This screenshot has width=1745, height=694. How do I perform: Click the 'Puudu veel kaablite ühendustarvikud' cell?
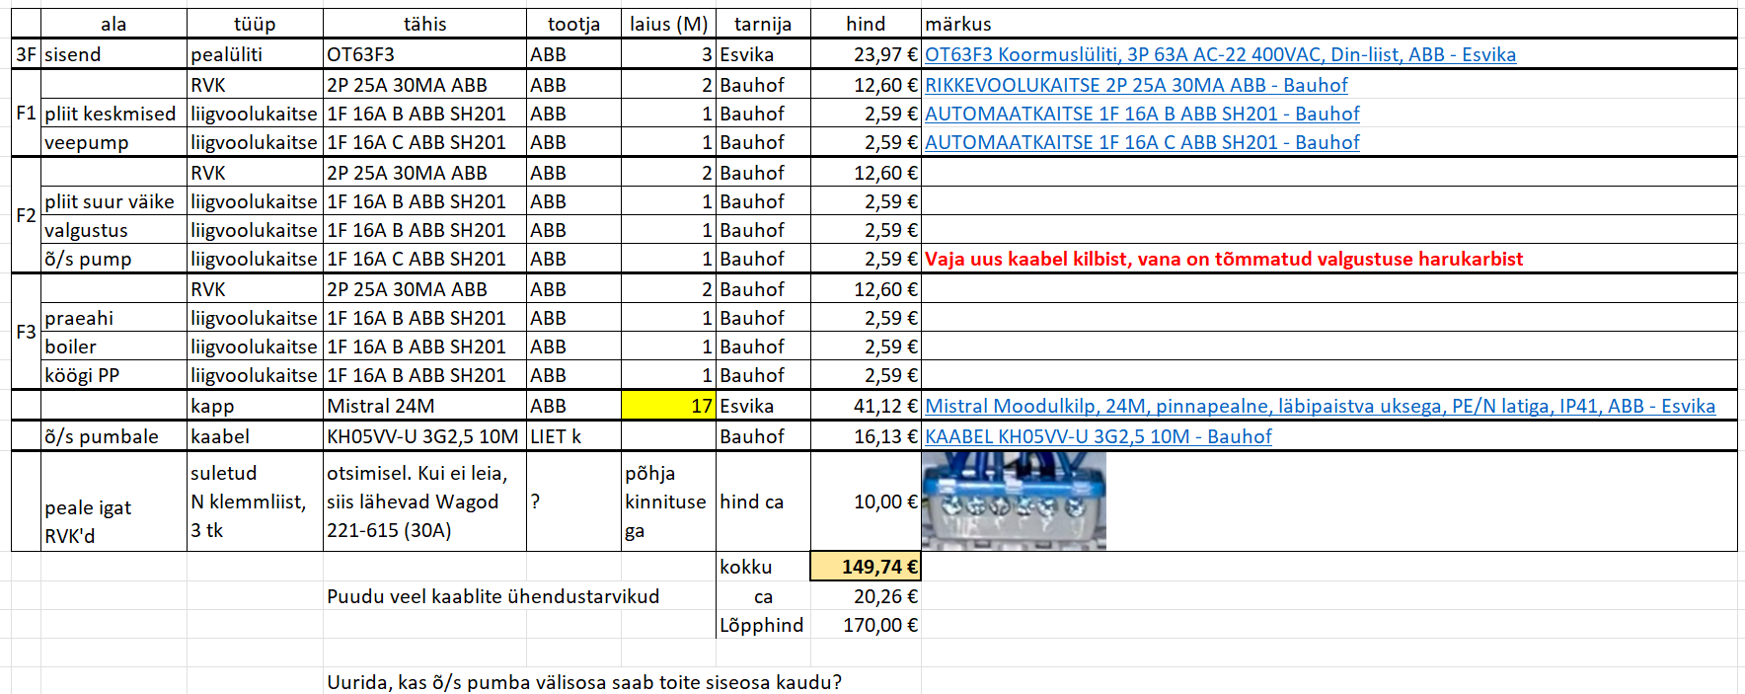pyautogui.click(x=493, y=596)
